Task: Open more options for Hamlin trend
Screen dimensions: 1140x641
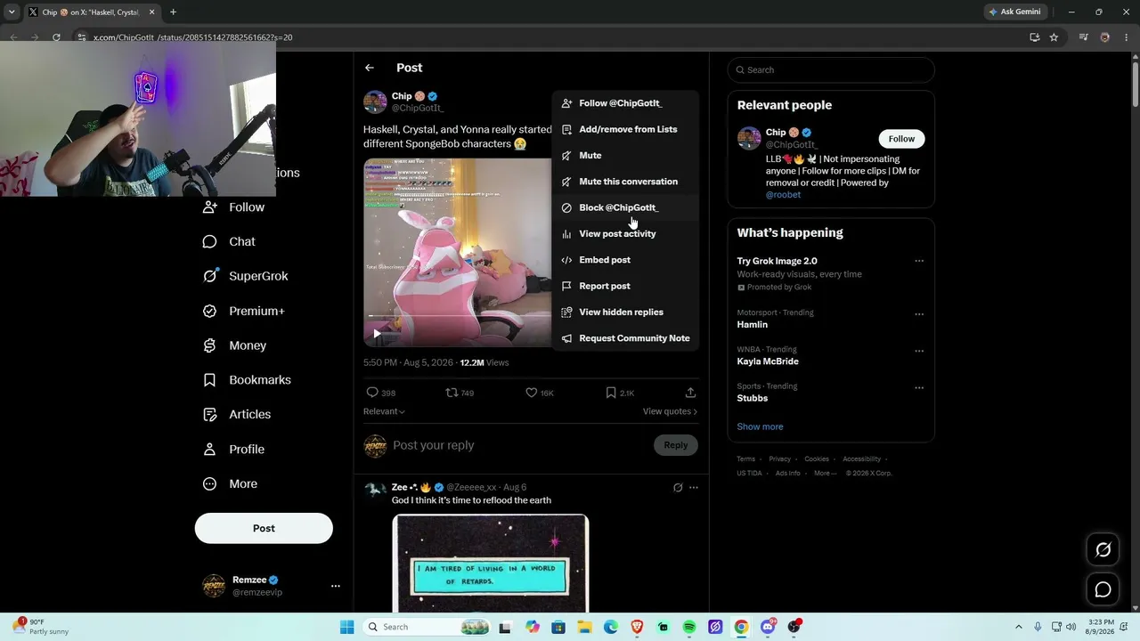Action: point(919,314)
